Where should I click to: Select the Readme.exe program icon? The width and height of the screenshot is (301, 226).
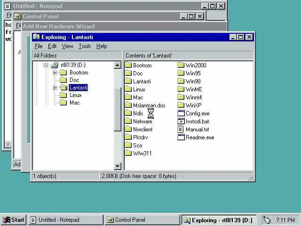tap(181, 137)
